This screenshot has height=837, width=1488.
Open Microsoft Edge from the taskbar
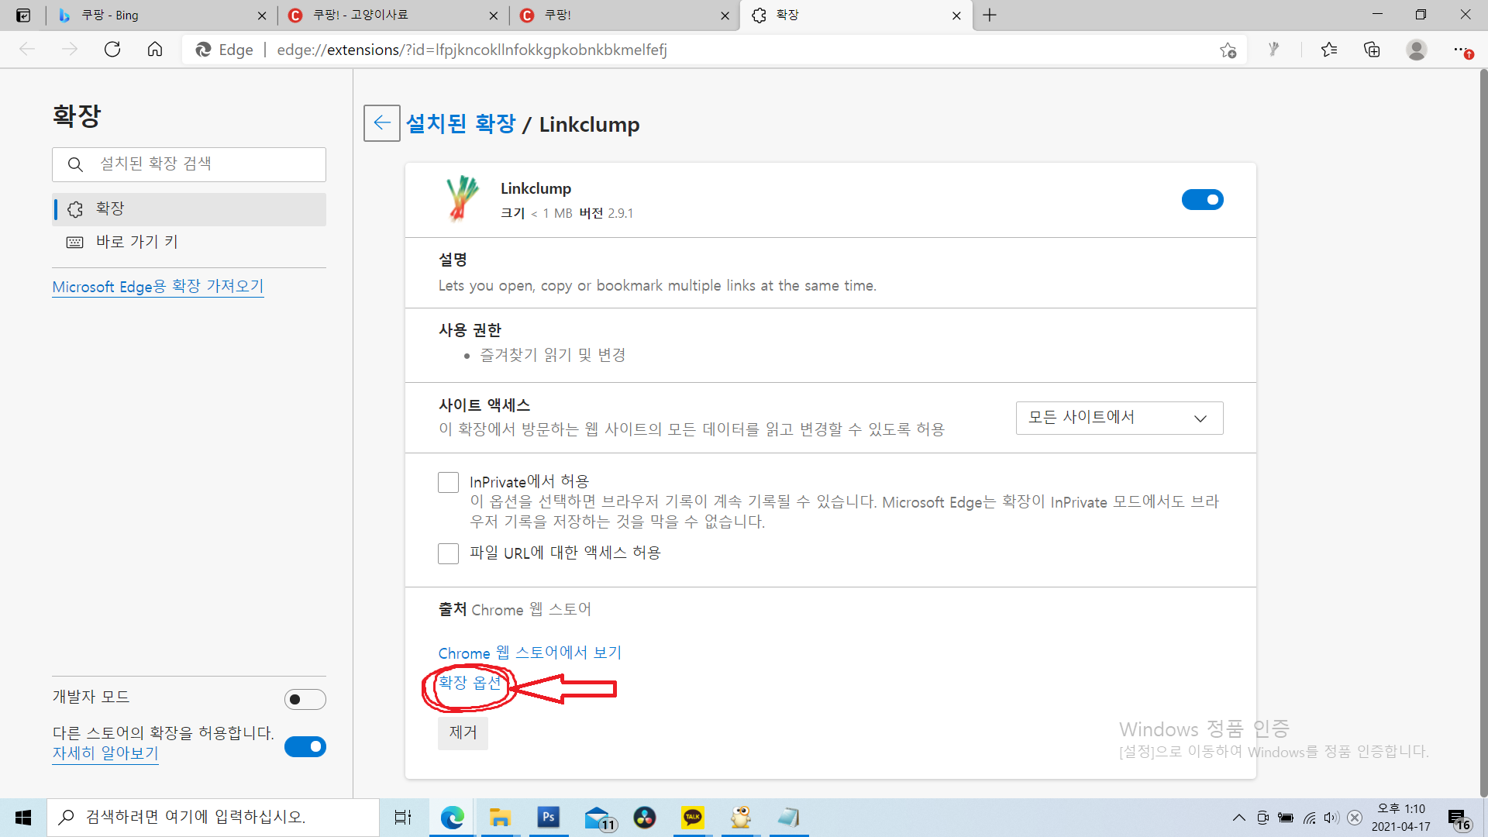(452, 818)
